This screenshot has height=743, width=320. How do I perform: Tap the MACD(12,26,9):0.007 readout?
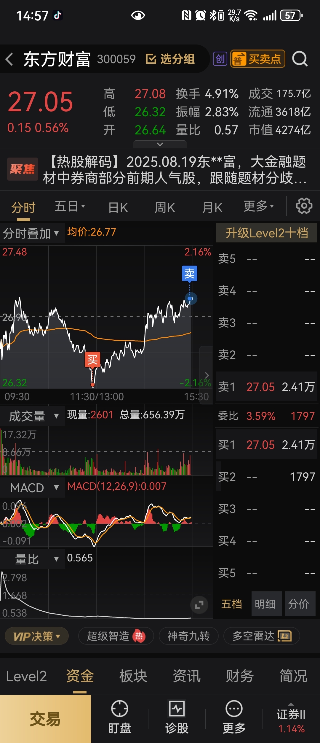117,486
